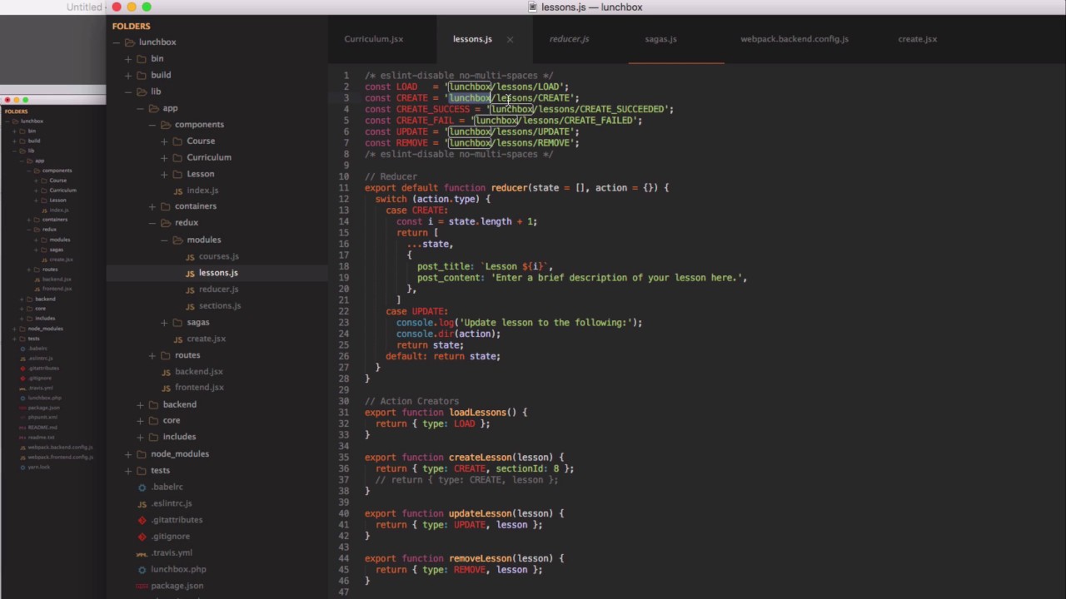Click the JS icon beside sections.js

(189, 306)
